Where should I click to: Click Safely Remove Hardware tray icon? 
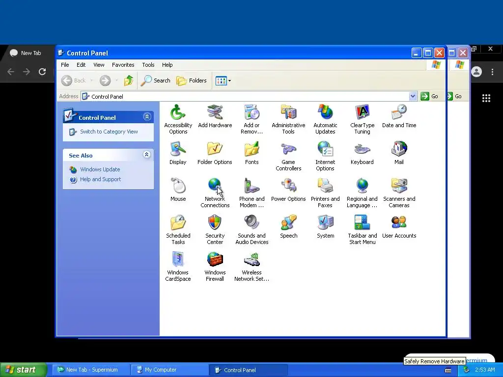click(467, 370)
